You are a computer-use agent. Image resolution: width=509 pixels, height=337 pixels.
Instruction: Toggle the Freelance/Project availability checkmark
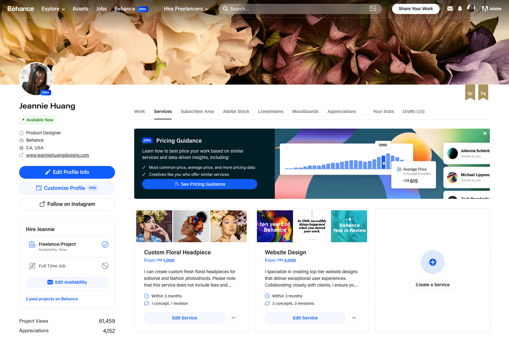point(105,244)
